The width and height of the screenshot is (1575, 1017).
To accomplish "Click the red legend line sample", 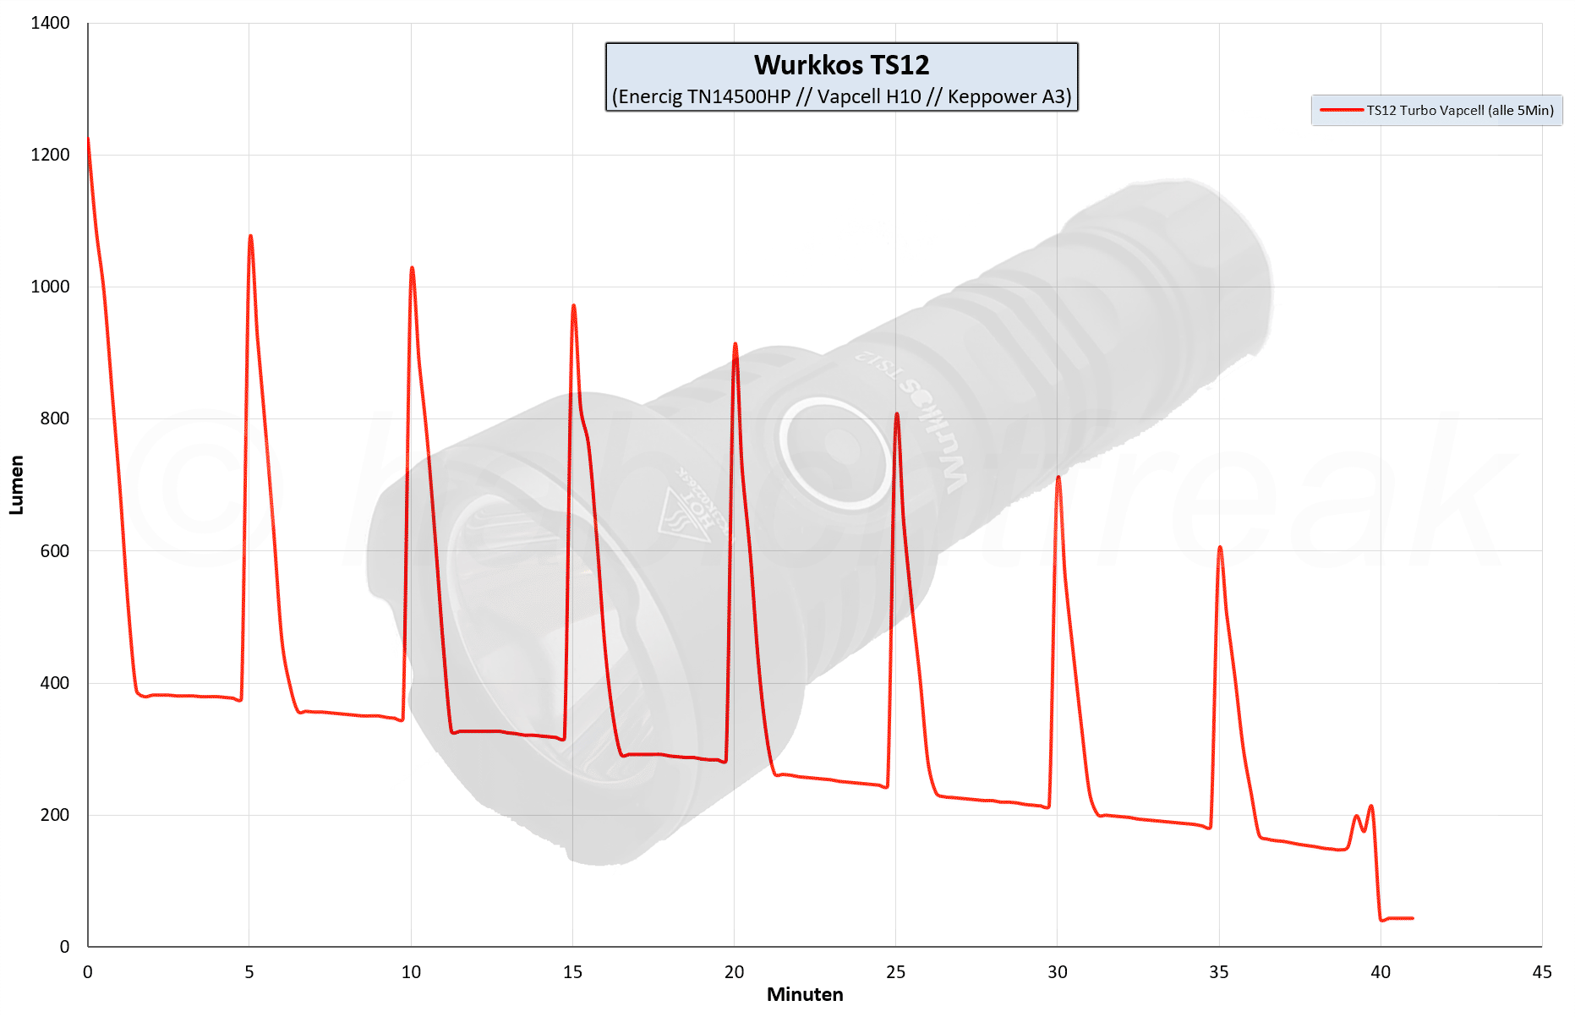I will coord(1340,111).
